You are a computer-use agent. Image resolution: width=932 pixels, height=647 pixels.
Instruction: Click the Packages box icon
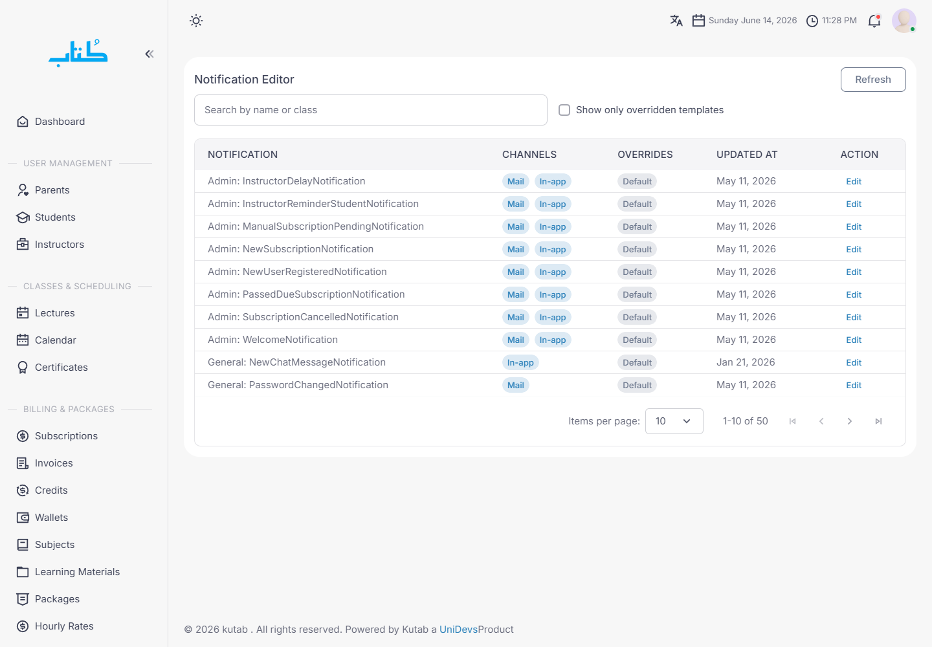pos(23,599)
